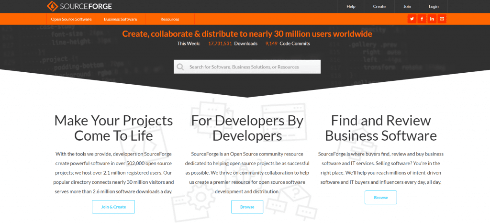Viewport: 490px width, 223px height.
Task: Go to the Join page
Action: (407, 7)
